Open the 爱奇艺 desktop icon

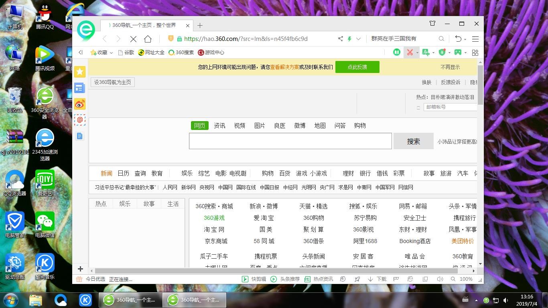pyautogui.click(x=45, y=183)
